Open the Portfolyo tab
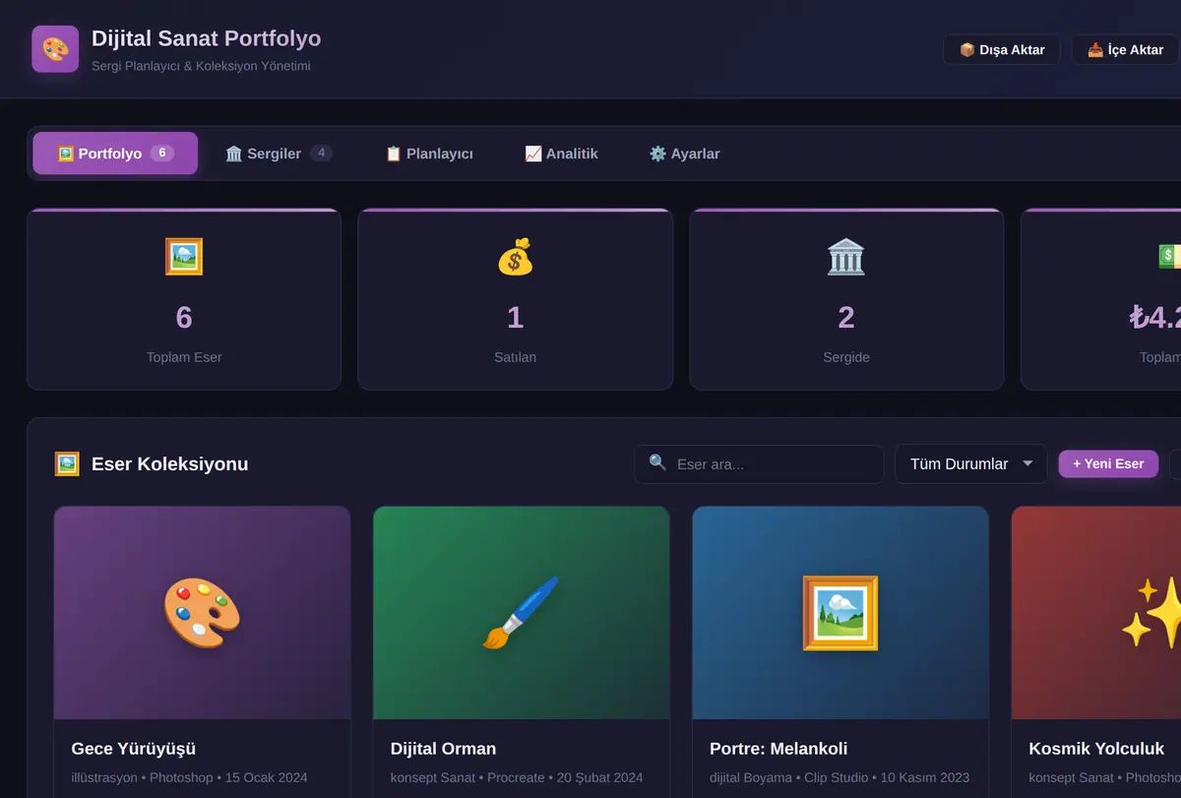 (115, 153)
